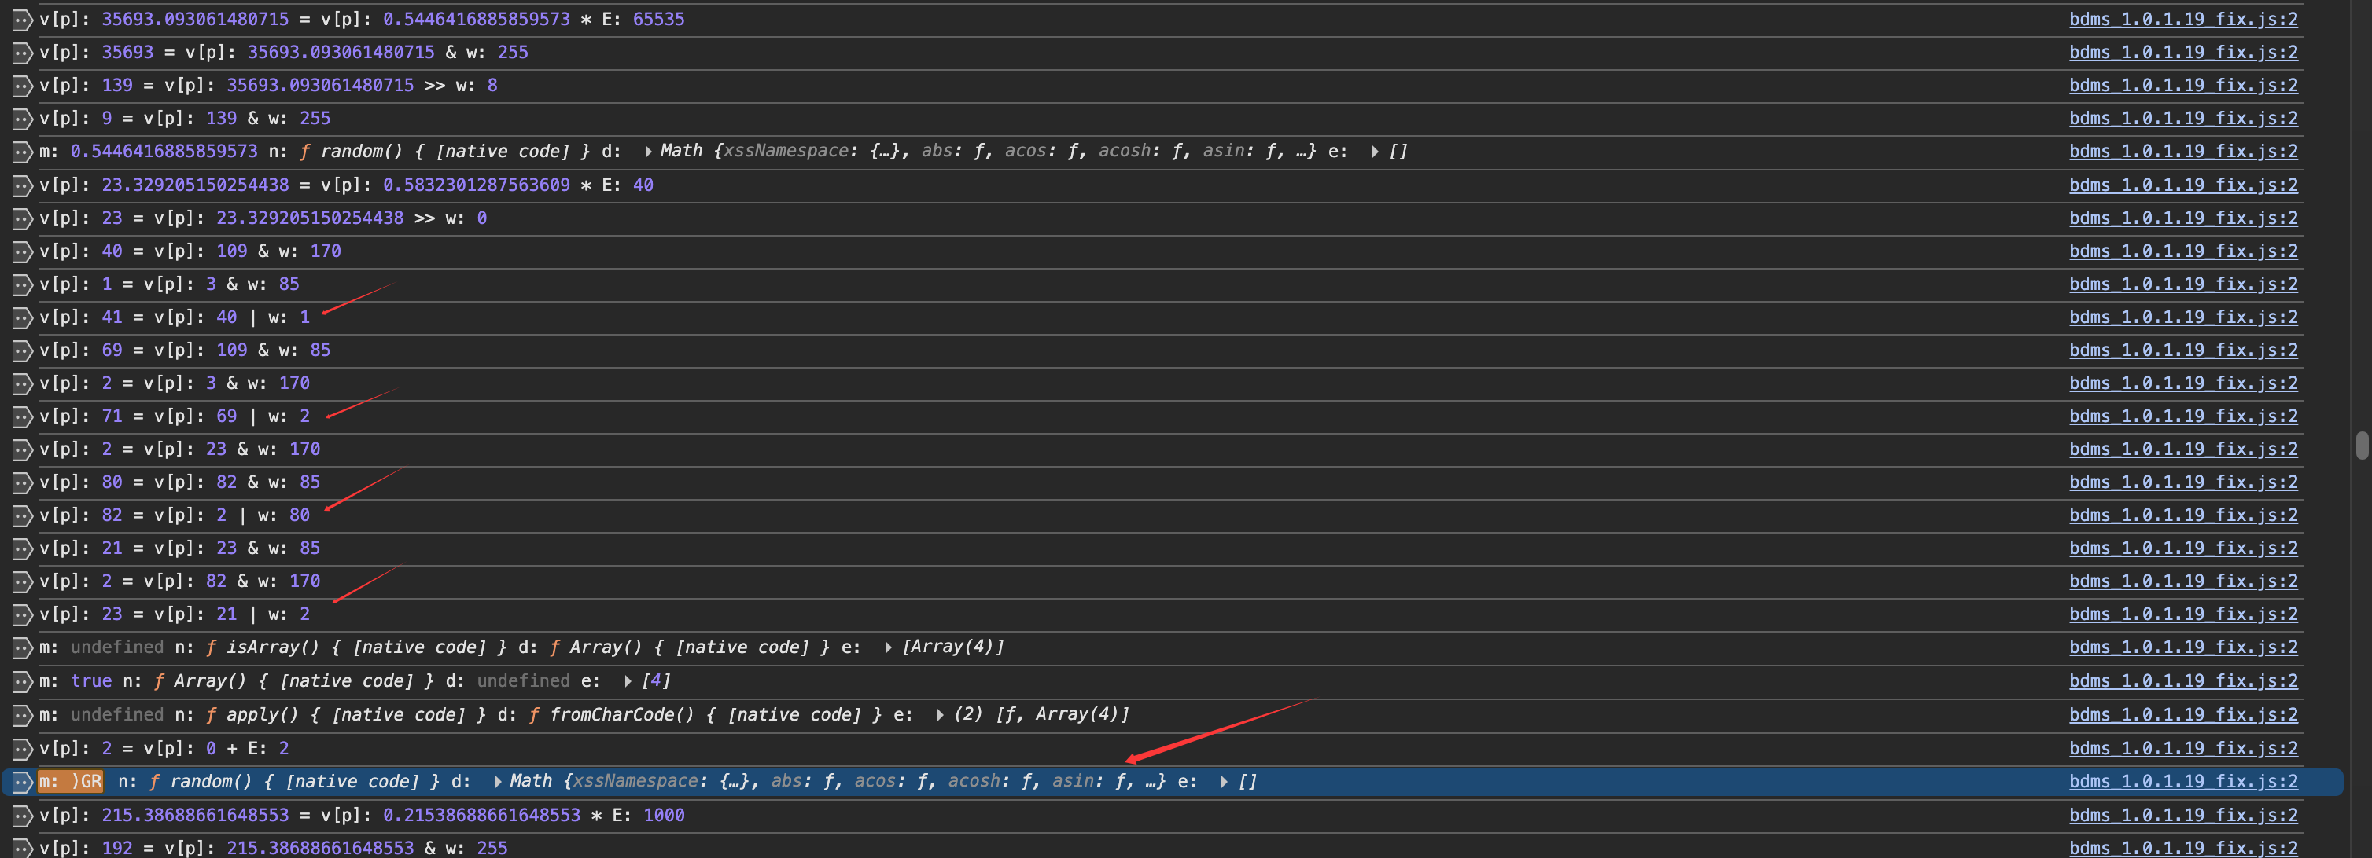2372x858 pixels.
Task: Open bdms_1.0.1.19_fix.js:2 link on first log row
Action: coord(2182,20)
